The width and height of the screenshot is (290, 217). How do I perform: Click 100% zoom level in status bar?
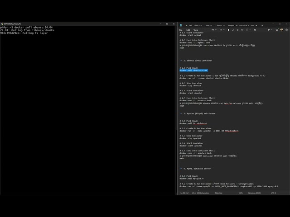tap(241, 193)
